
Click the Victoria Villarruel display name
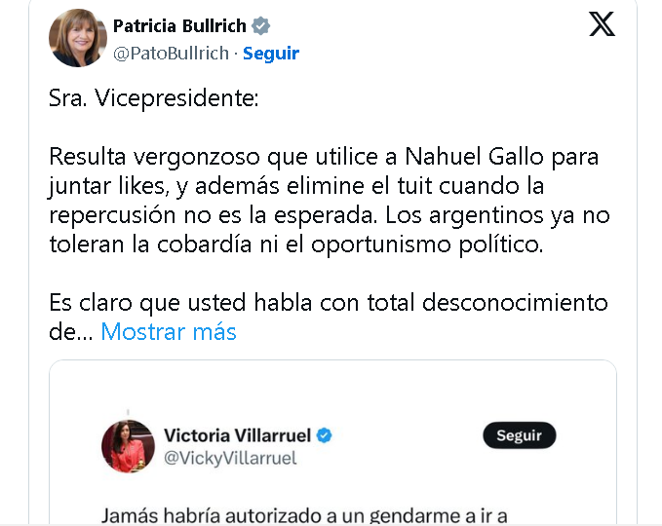click(237, 434)
